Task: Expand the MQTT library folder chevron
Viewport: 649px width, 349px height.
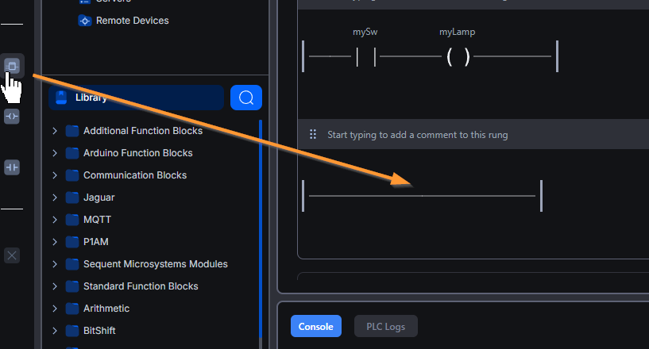Action: click(55, 220)
